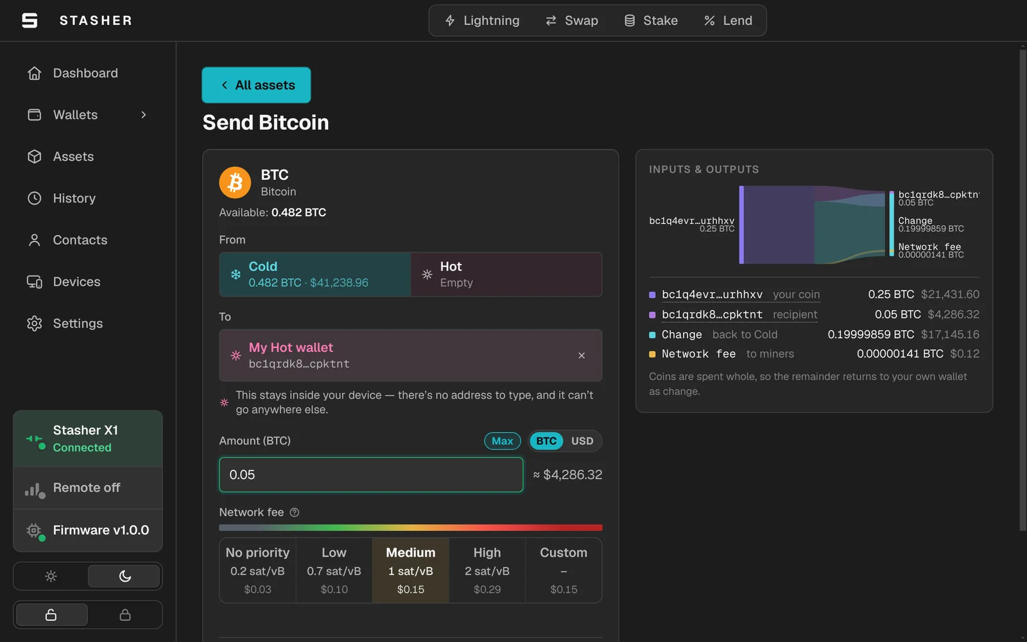Choose Custom fee option

tap(564, 570)
